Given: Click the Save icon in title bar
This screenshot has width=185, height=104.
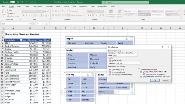Looking at the screenshot, I should tap(18, 2).
